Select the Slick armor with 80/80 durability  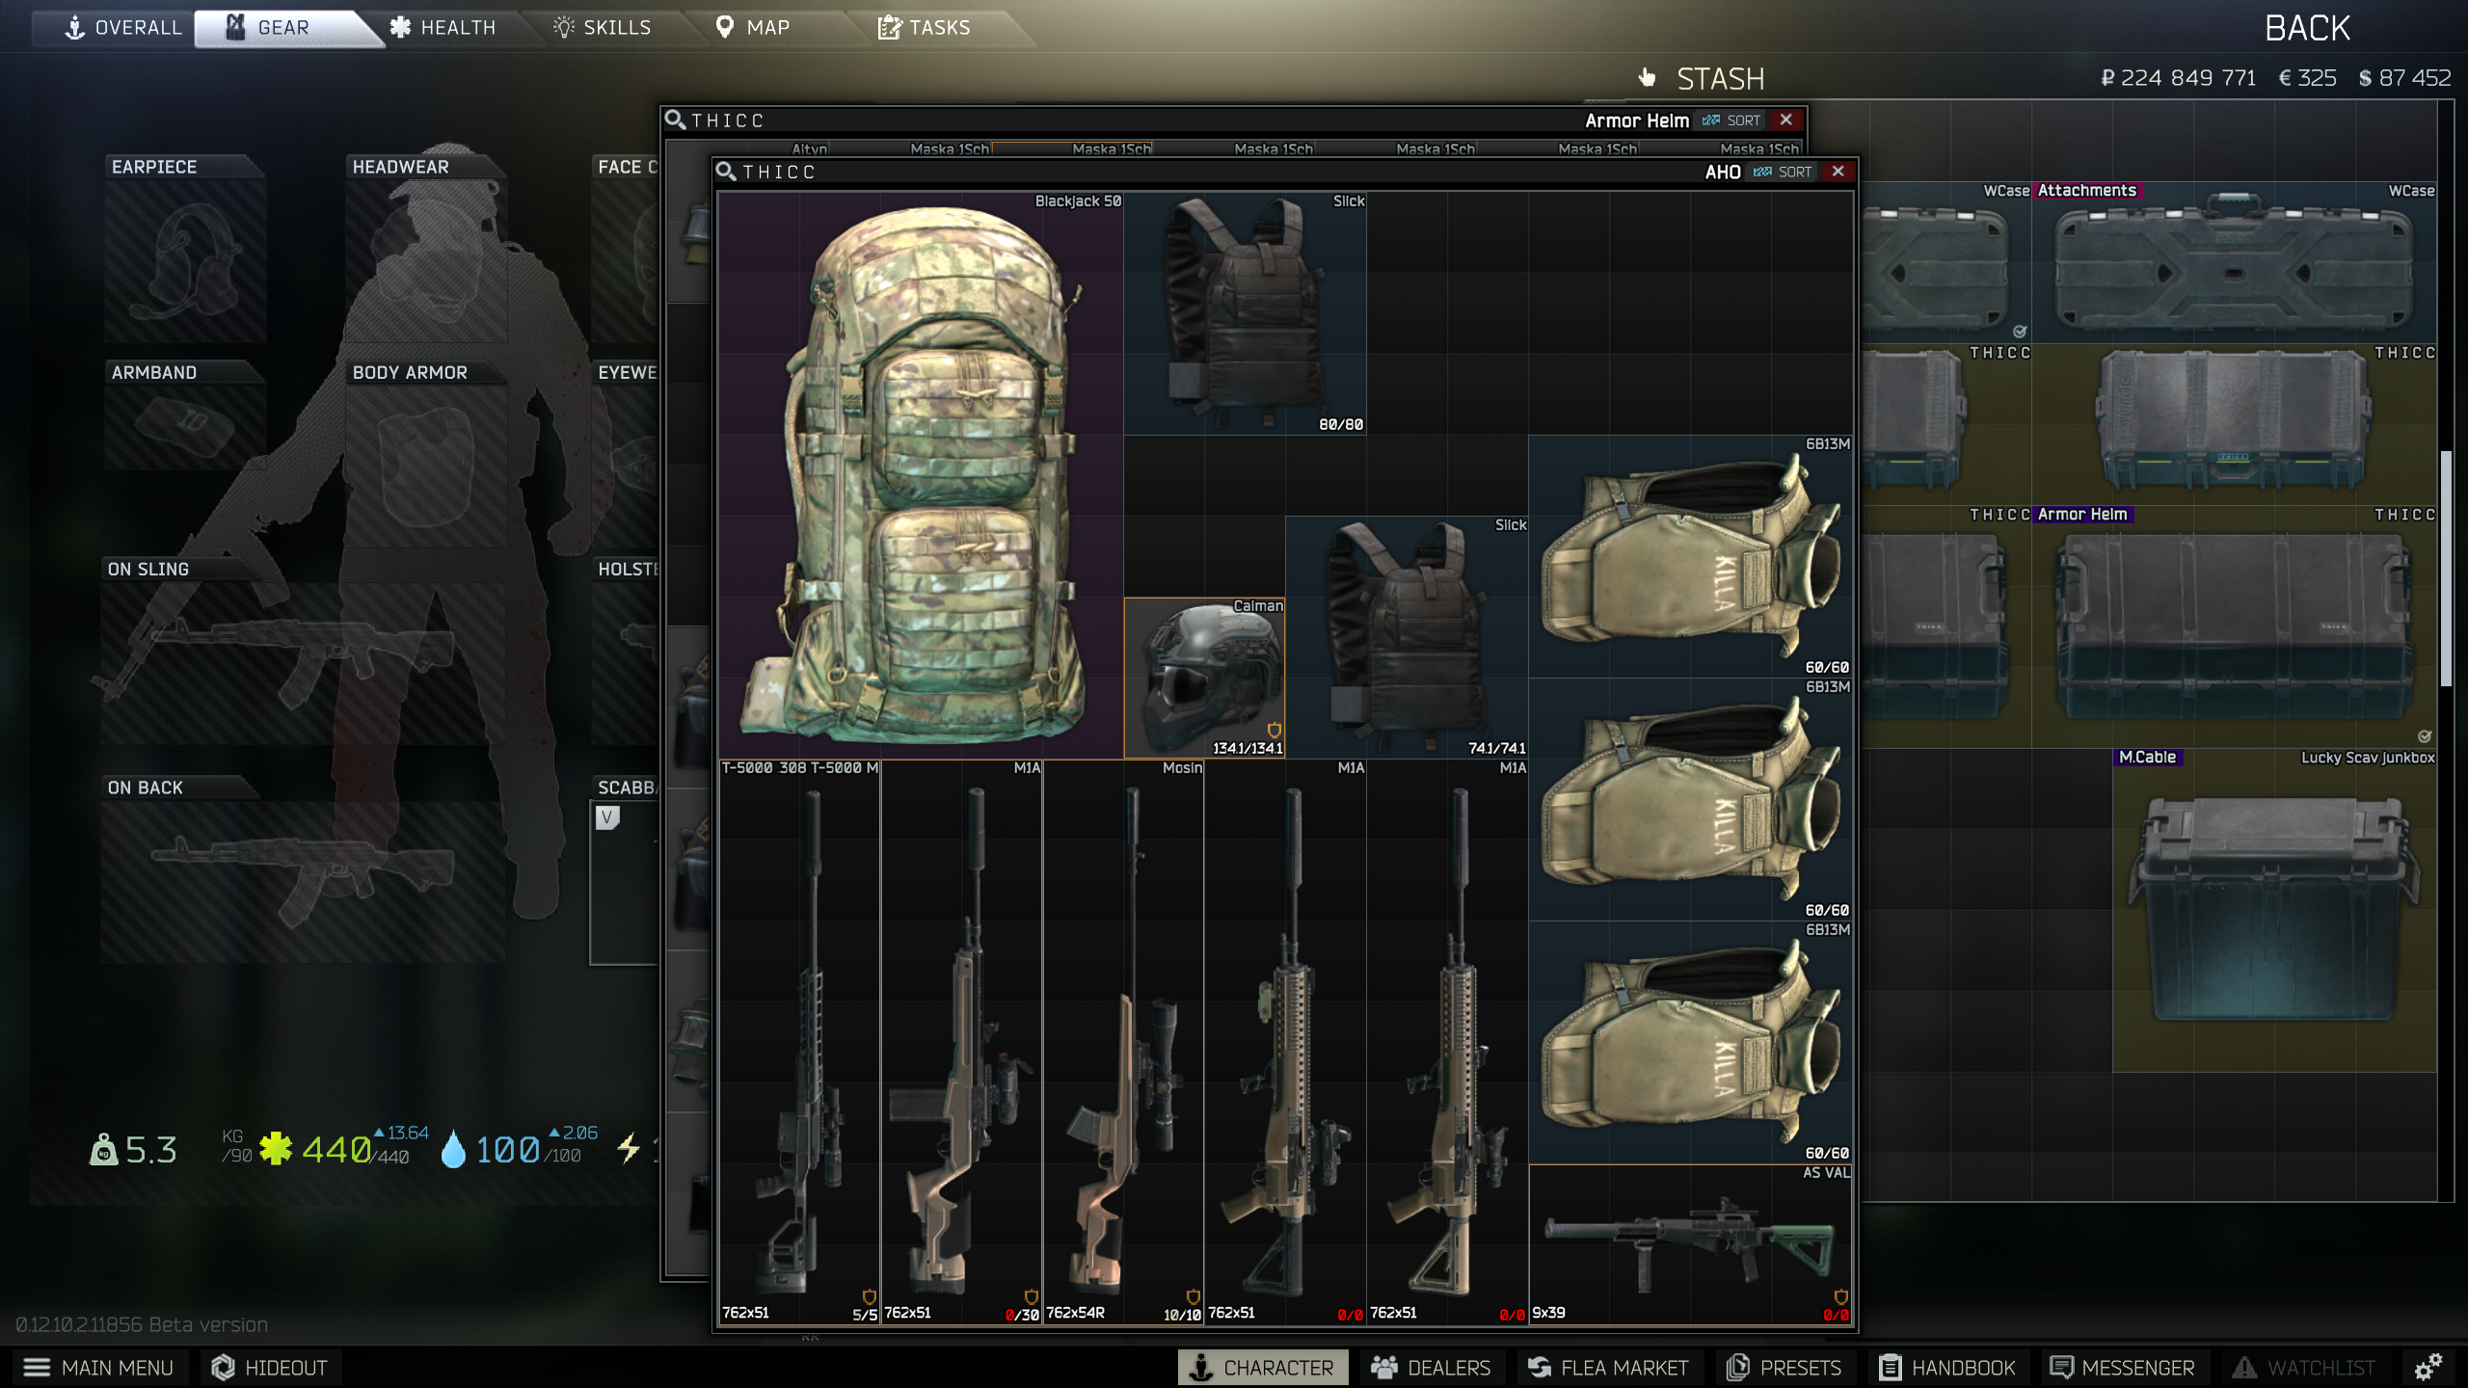[1245, 313]
